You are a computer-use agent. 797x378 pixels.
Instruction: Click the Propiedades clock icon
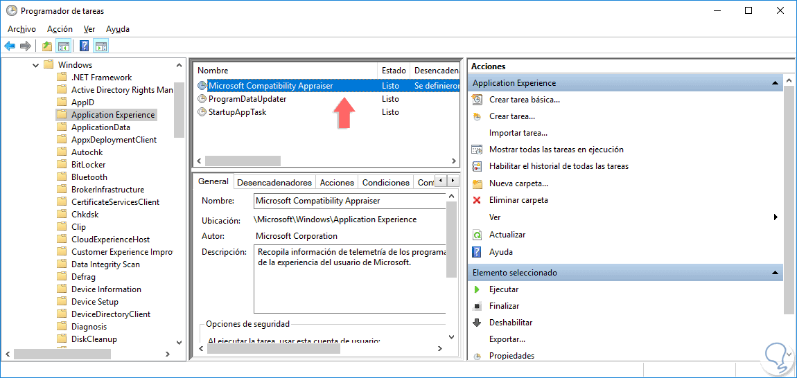[x=477, y=356]
